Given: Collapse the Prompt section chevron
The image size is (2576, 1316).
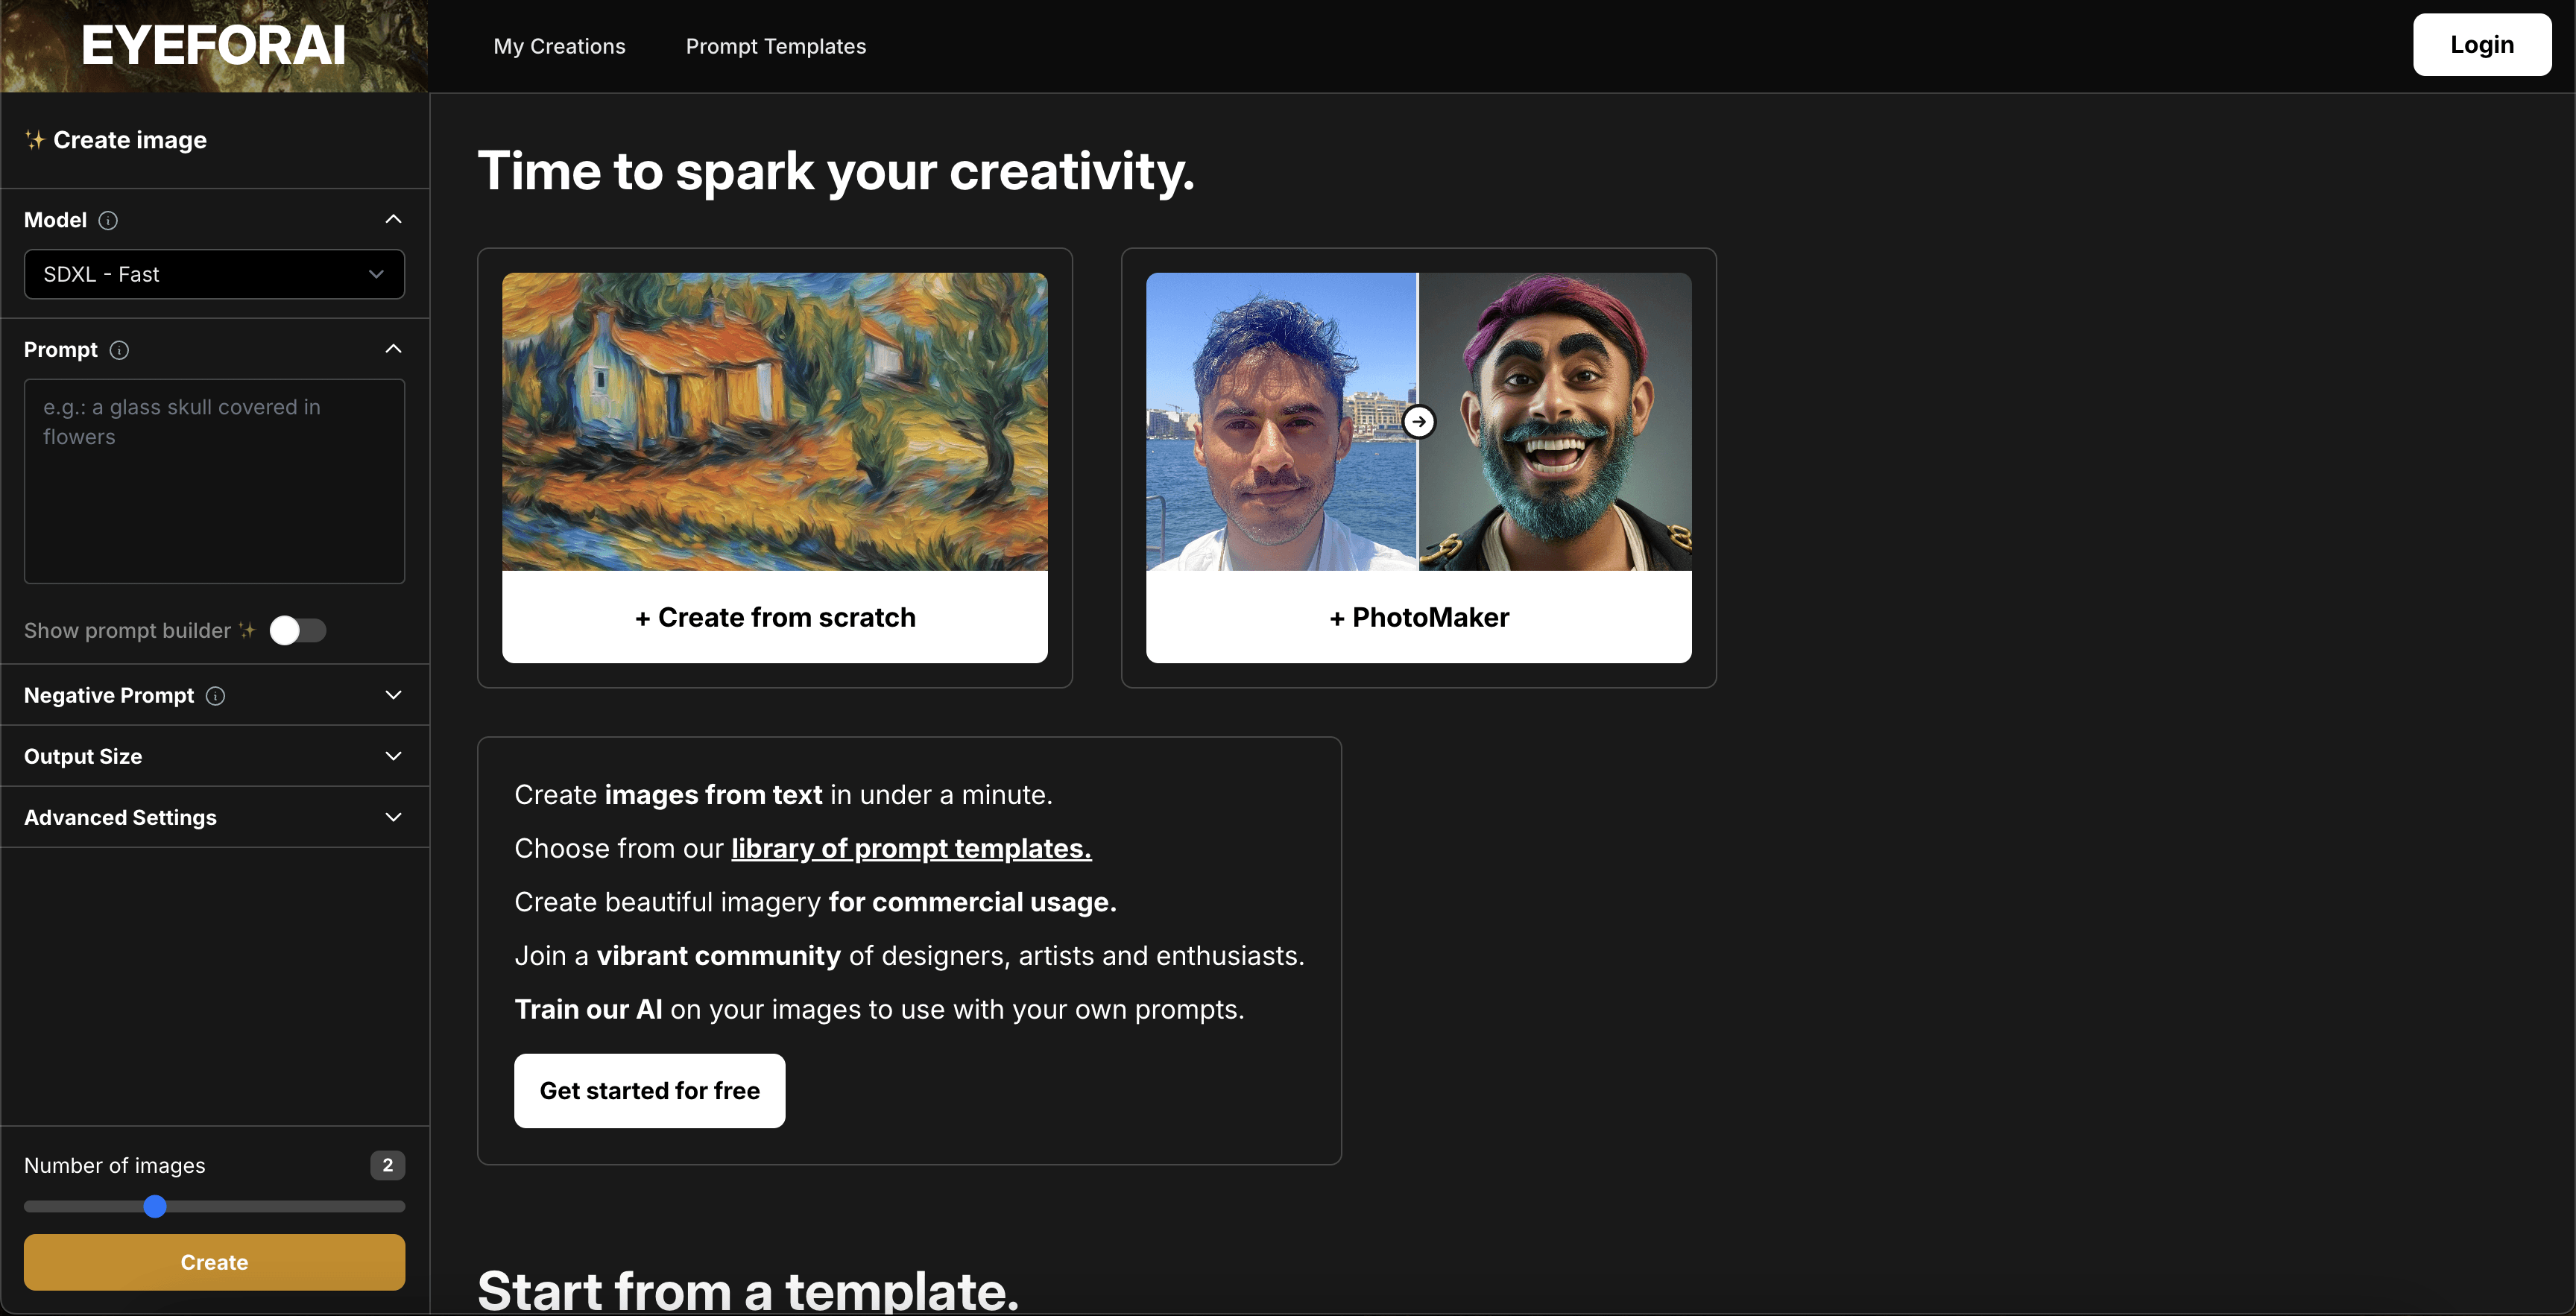Looking at the screenshot, I should coord(393,349).
